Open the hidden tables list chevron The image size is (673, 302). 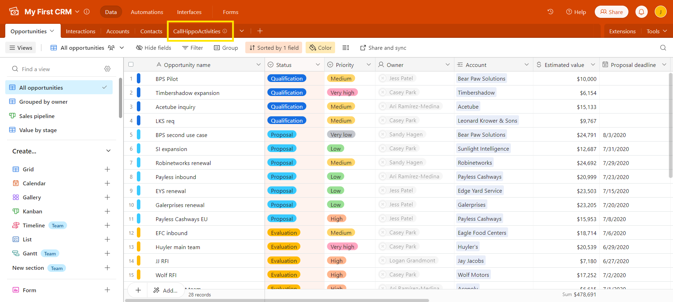(x=242, y=31)
